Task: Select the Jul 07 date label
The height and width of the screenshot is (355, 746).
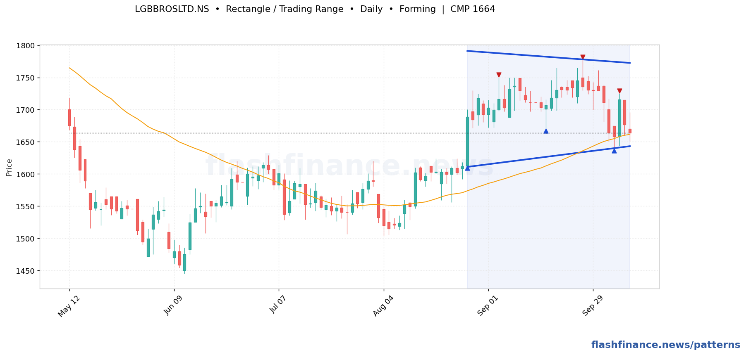Action: click(x=278, y=305)
